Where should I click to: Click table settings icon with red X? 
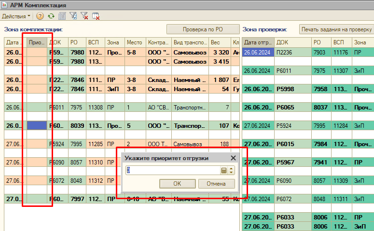[96, 16]
